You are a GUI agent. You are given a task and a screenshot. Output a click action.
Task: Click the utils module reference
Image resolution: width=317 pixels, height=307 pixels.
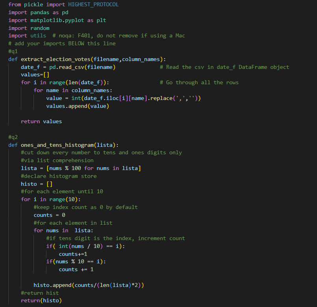tap(38, 35)
